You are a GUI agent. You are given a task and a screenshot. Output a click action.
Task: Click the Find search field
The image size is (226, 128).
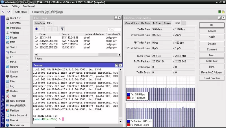click(x=114, y=29)
